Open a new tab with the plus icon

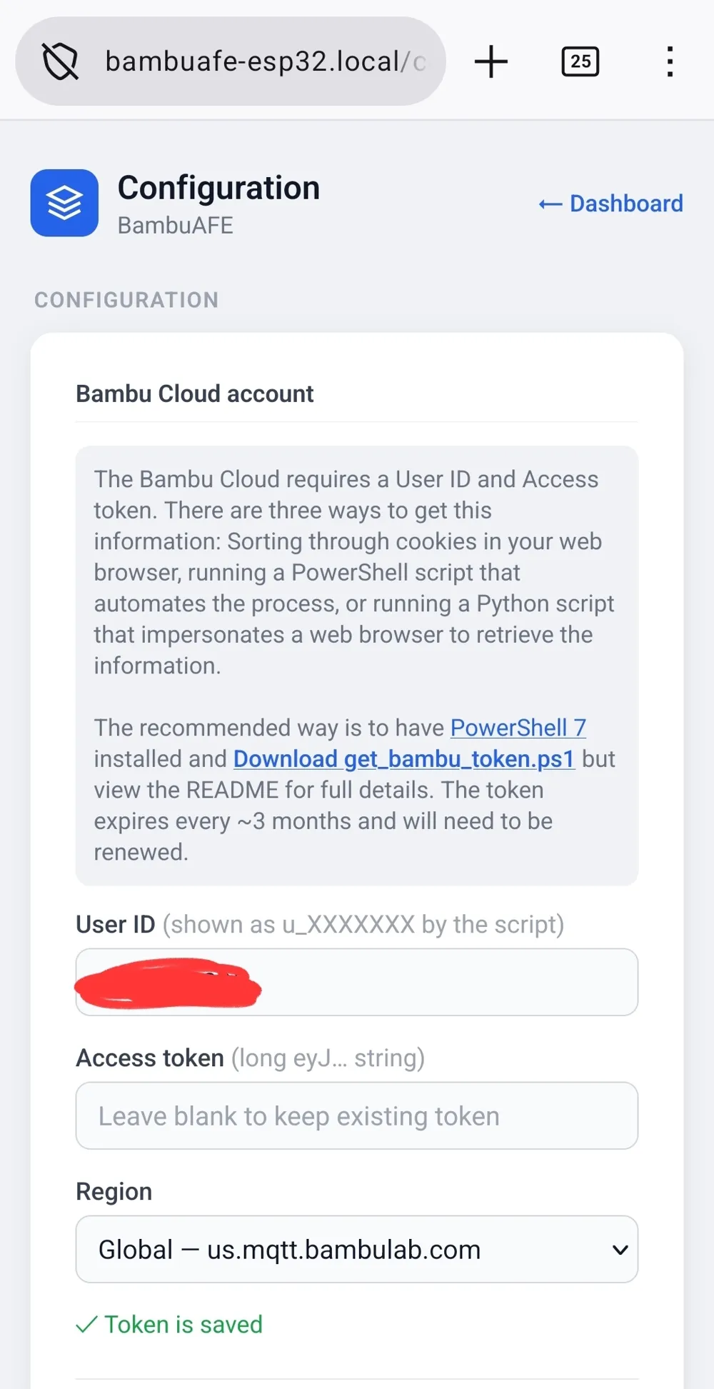491,61
